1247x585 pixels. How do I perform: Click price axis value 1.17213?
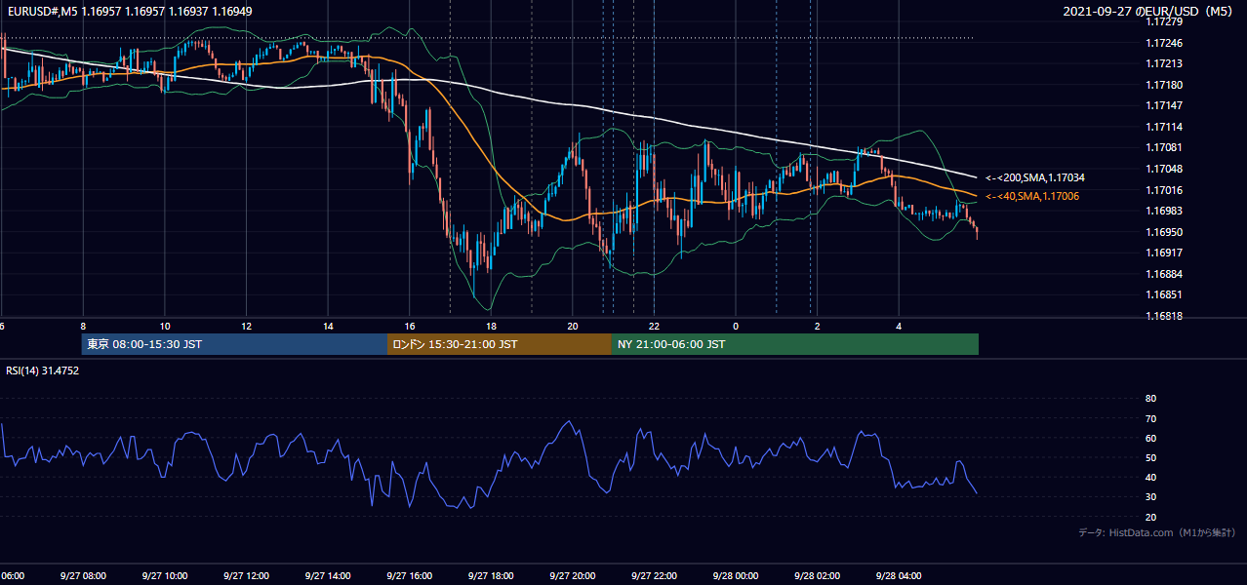tap(1163, 63)
